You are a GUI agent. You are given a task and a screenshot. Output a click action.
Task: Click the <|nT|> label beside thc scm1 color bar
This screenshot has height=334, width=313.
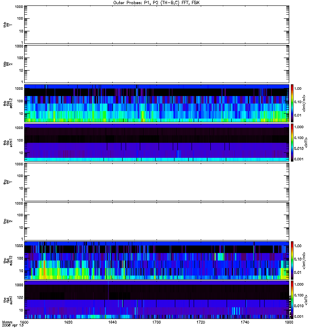(x=306, y=300)
